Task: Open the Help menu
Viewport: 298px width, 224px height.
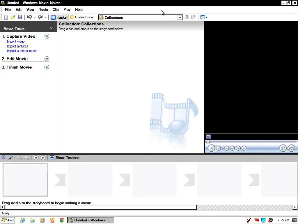Action: point(79,10)
